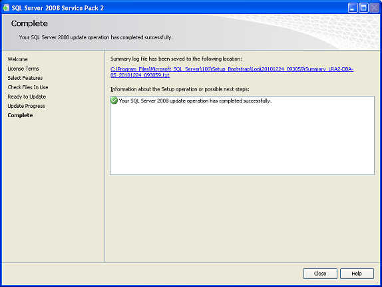
Task: Click the Close button
Action: pyautogui.click(x=320, y=274)
